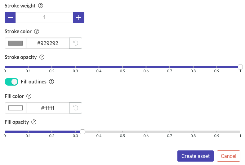Decrease stroke weight with the minus button
Viewport: 245px width, 165px height.
pyautogui.click(x=10, y=17)
